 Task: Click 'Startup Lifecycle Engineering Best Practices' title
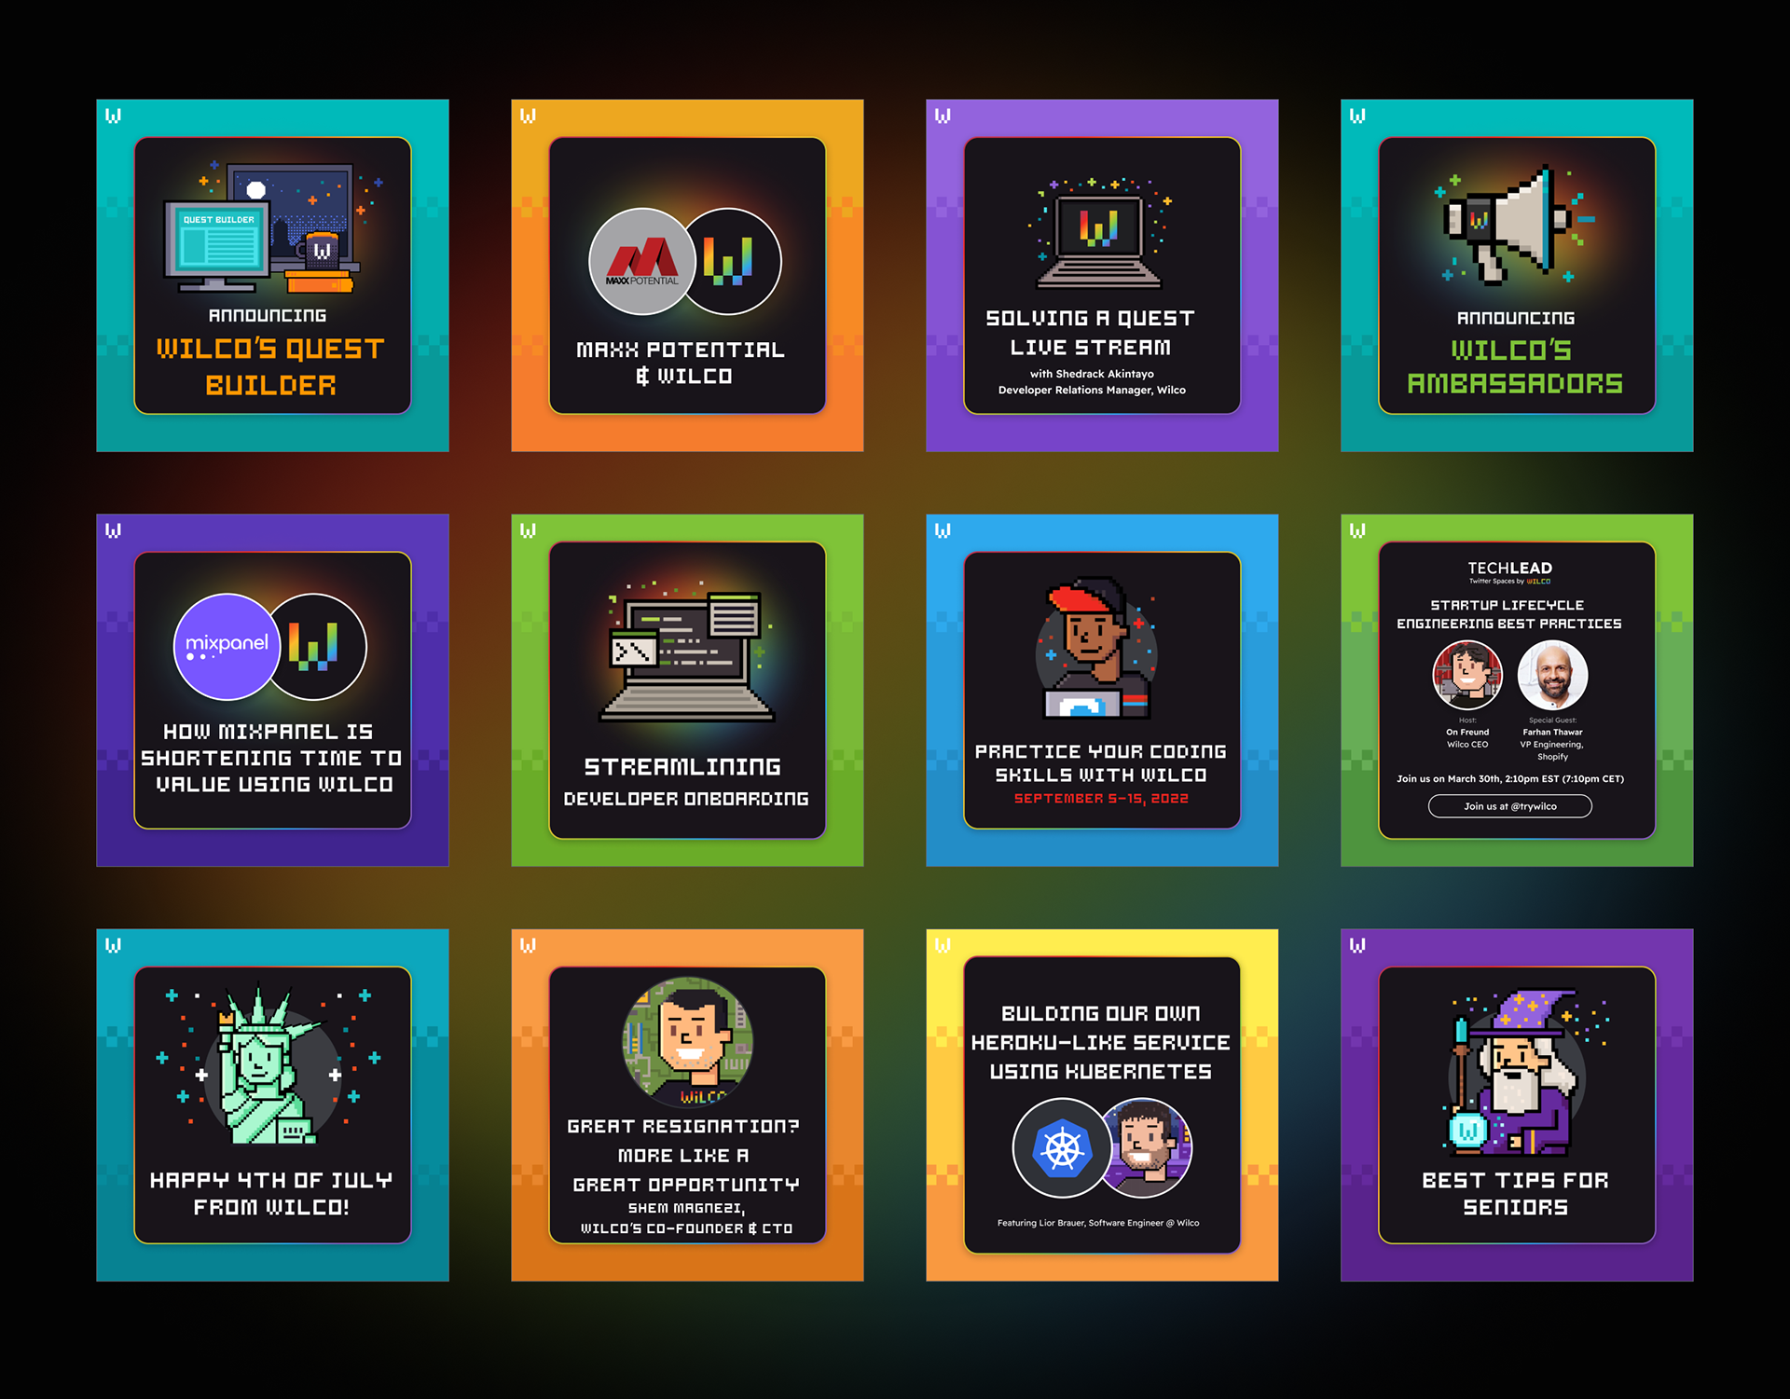click(x=1509, y=614)
